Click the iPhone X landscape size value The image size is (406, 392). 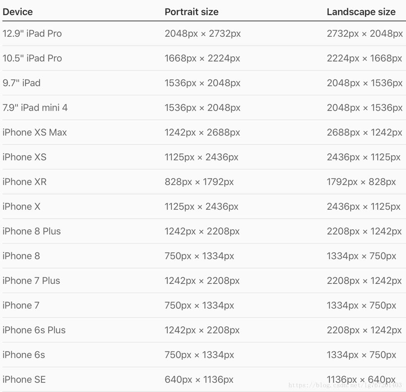363,207
